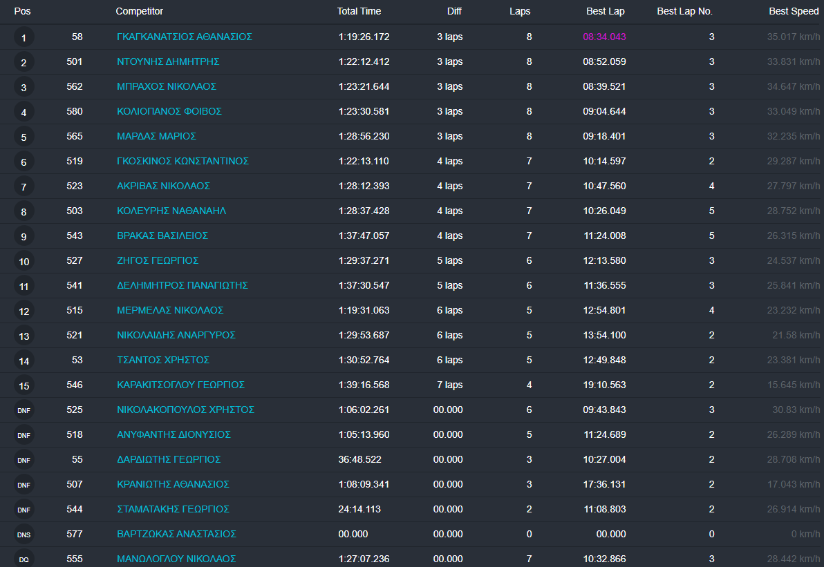This screenshot has width=824, height=567.
Task: Click the Laps column header
Action: point(520,11)
